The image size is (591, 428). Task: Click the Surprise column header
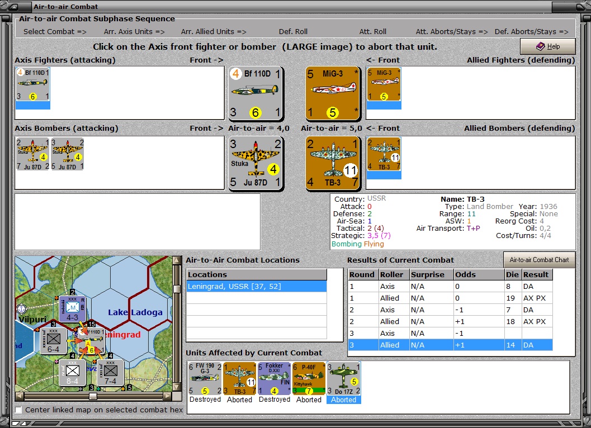coord(432,274)
